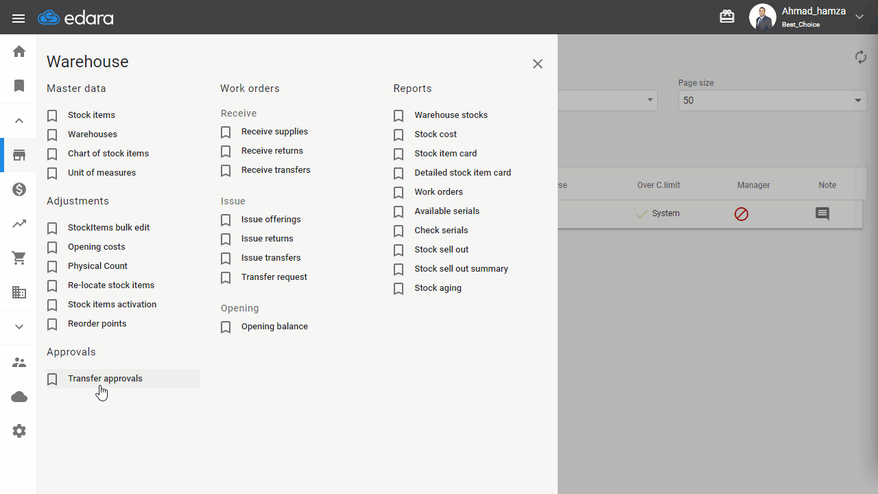This screenshot has height=494, width=878.
Task: Bookmark the Stock items entry
Action: point(52,116)
